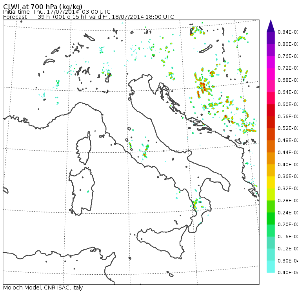The width and height of the screenshot is (298, 293).
Task: Click the band between 0.52E-03 and 0.56E-03
Action: pyautogui.click(x=271, y=122)
